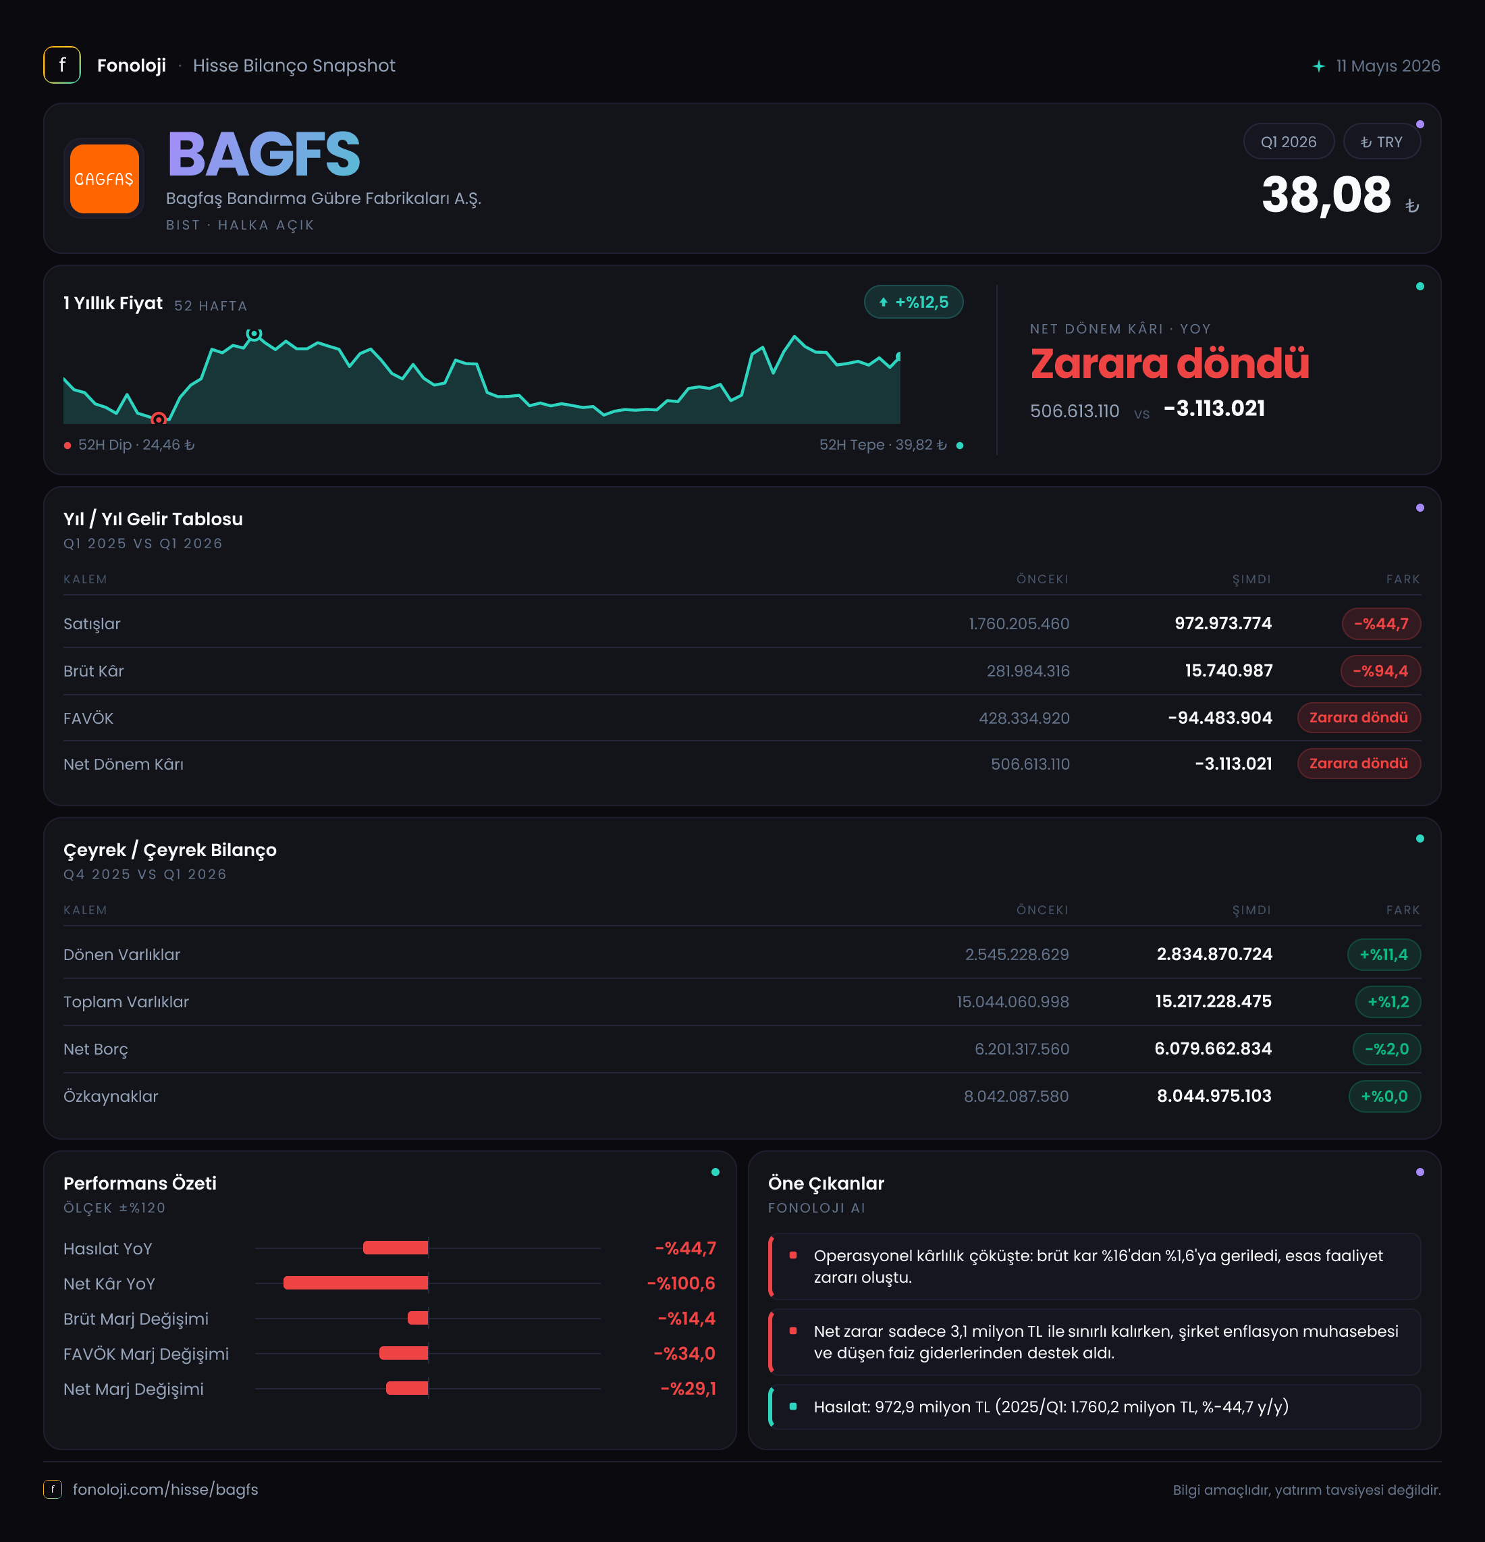Click the FAVÖK previous value 428.334.920

pos(1024,718)
